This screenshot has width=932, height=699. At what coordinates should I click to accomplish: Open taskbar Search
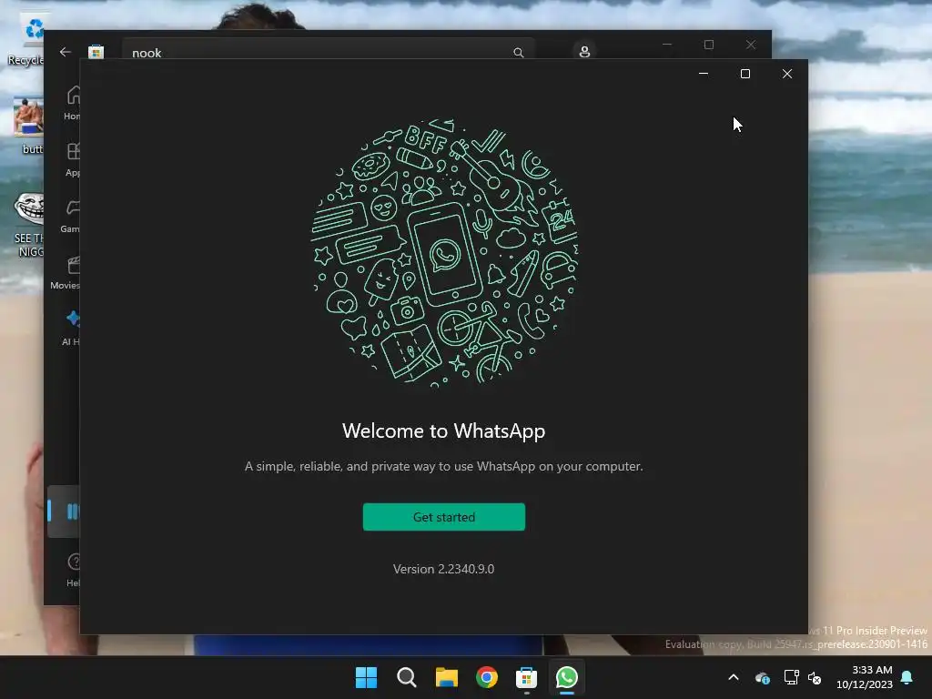407,677
